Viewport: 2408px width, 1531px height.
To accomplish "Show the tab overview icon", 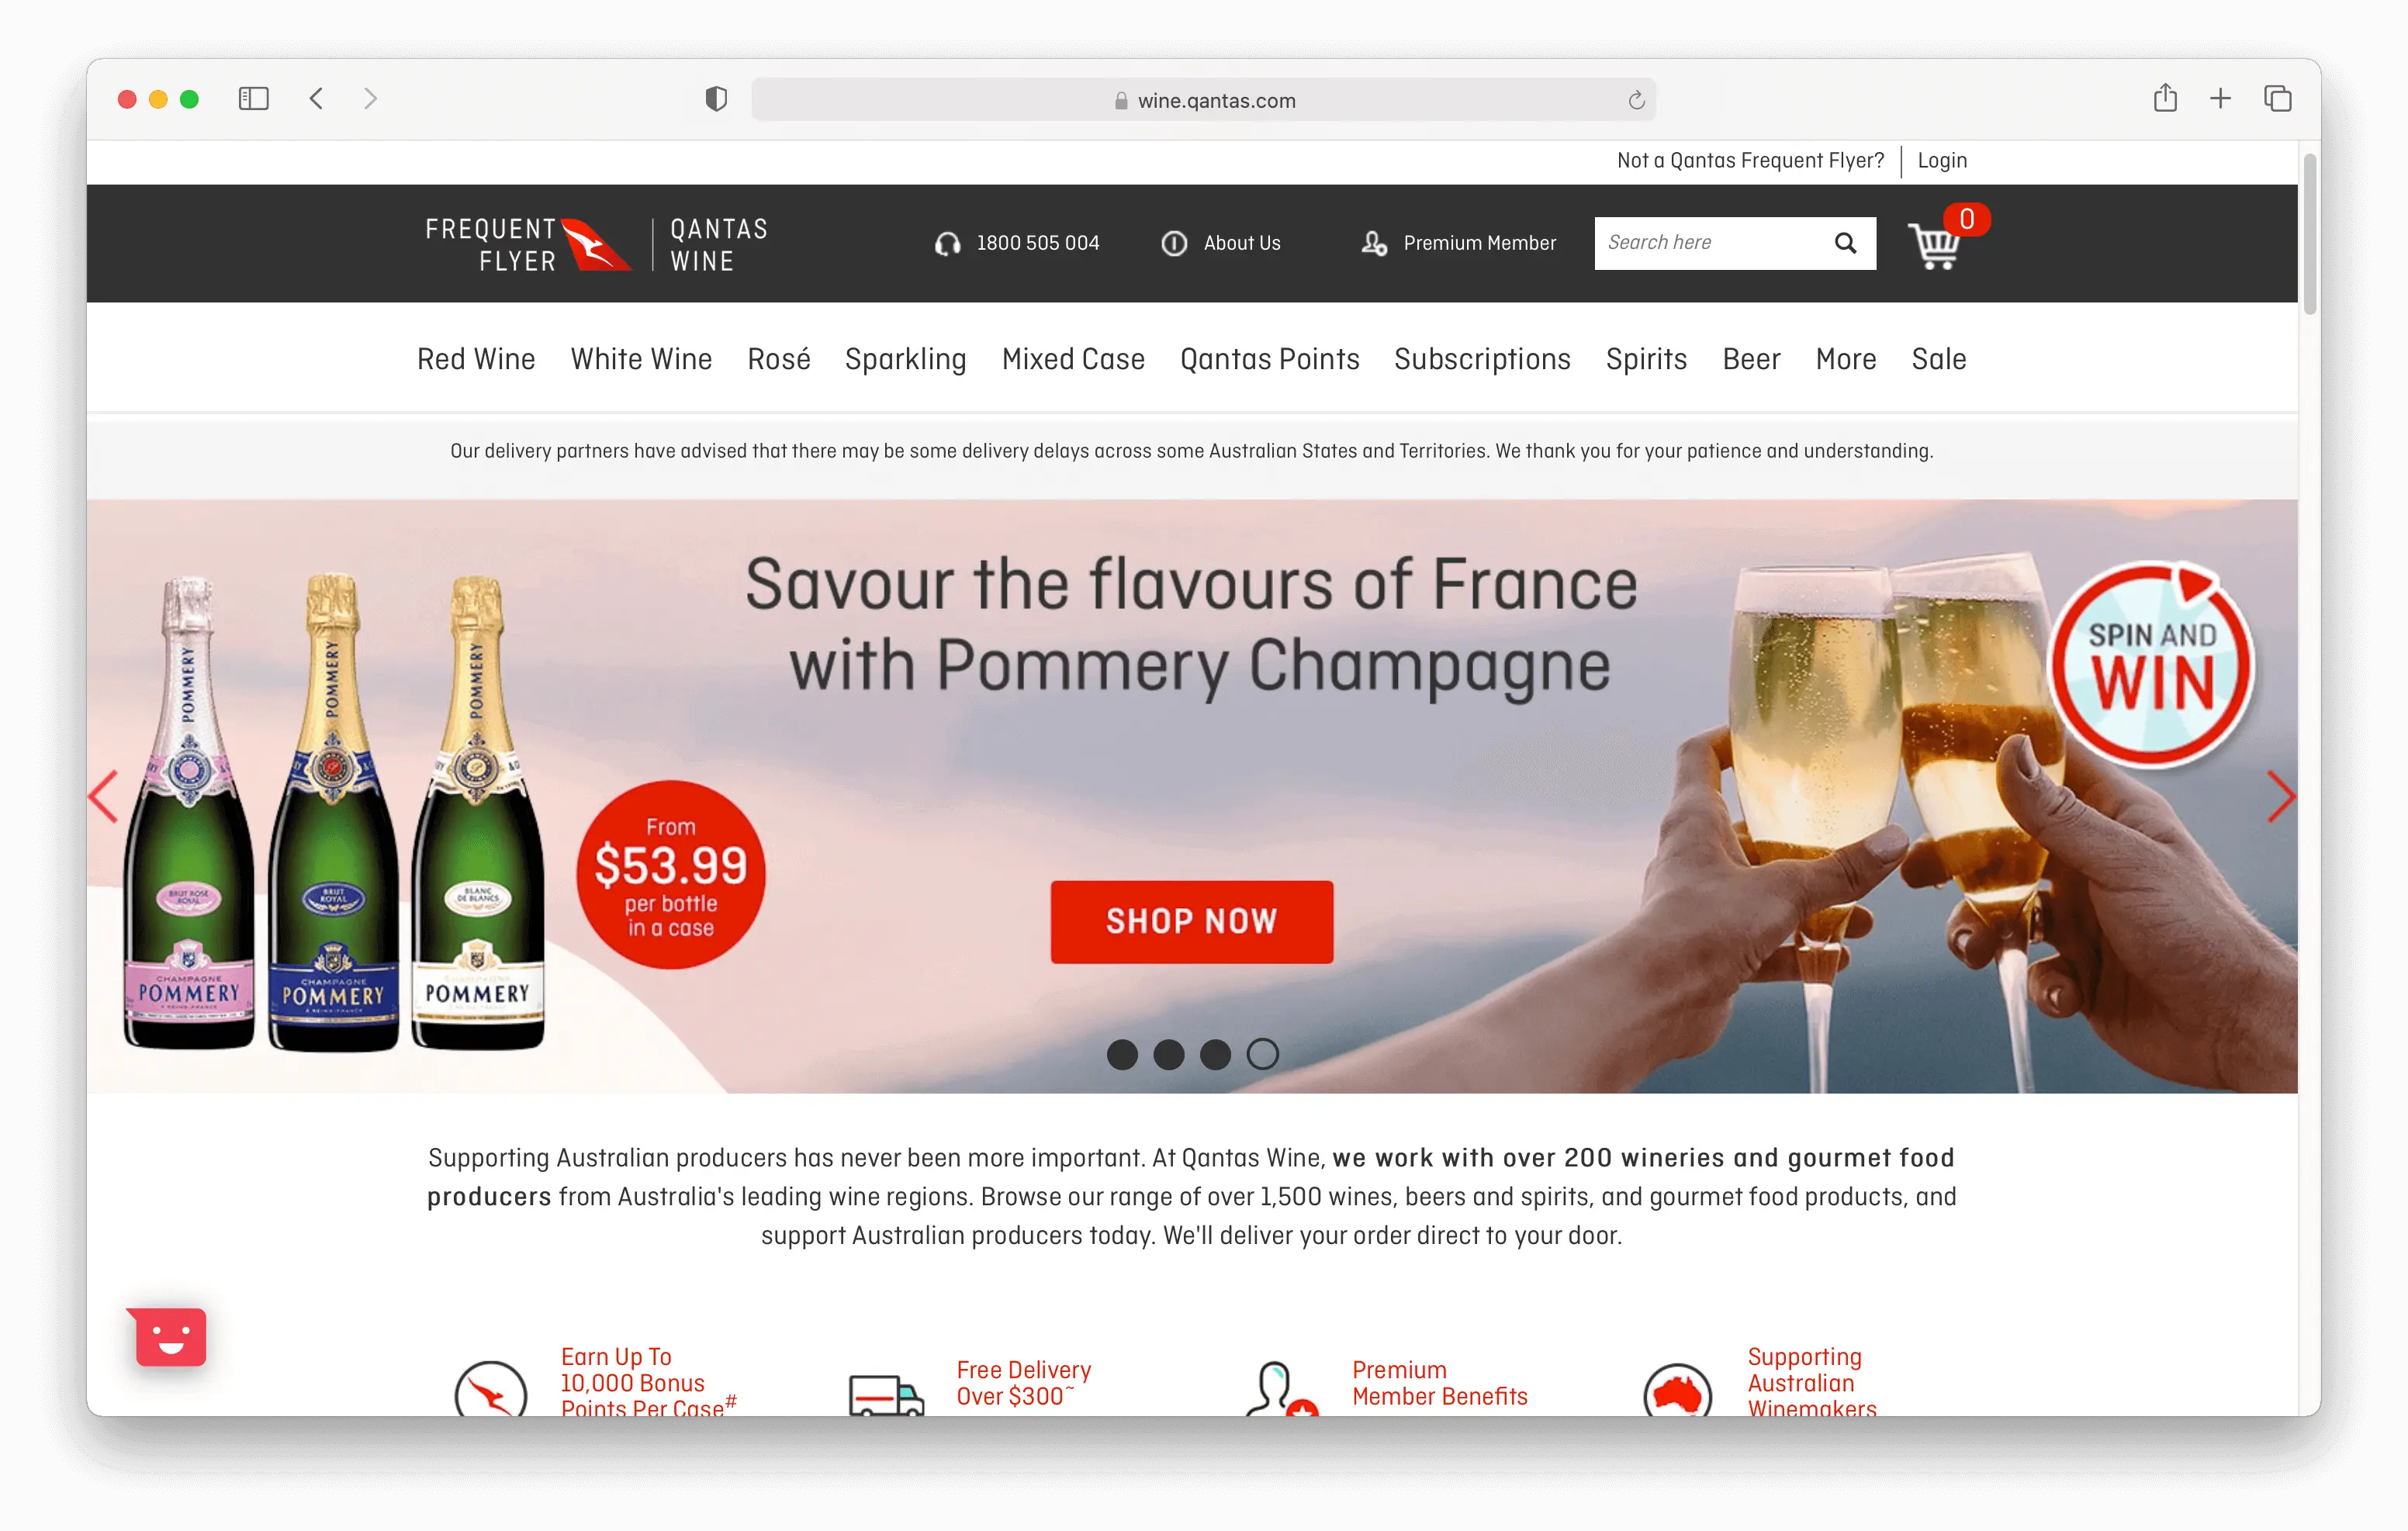I will 2278,98.
